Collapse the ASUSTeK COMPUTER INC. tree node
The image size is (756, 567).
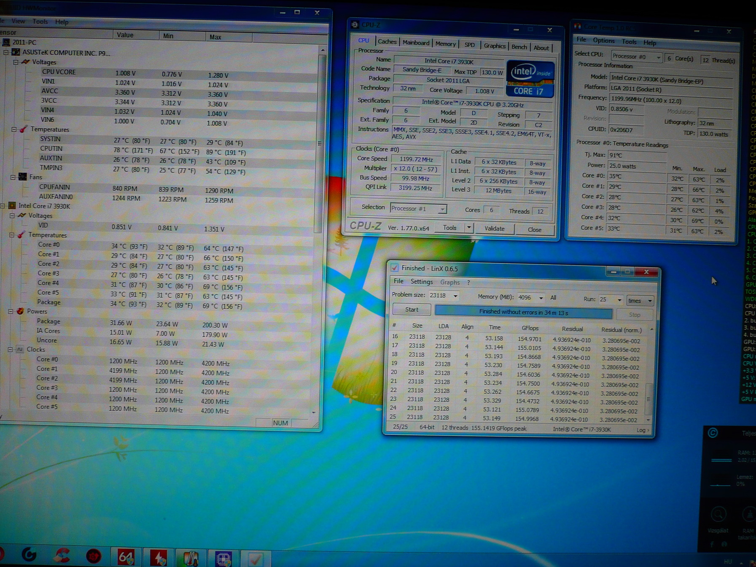[6, 52]
